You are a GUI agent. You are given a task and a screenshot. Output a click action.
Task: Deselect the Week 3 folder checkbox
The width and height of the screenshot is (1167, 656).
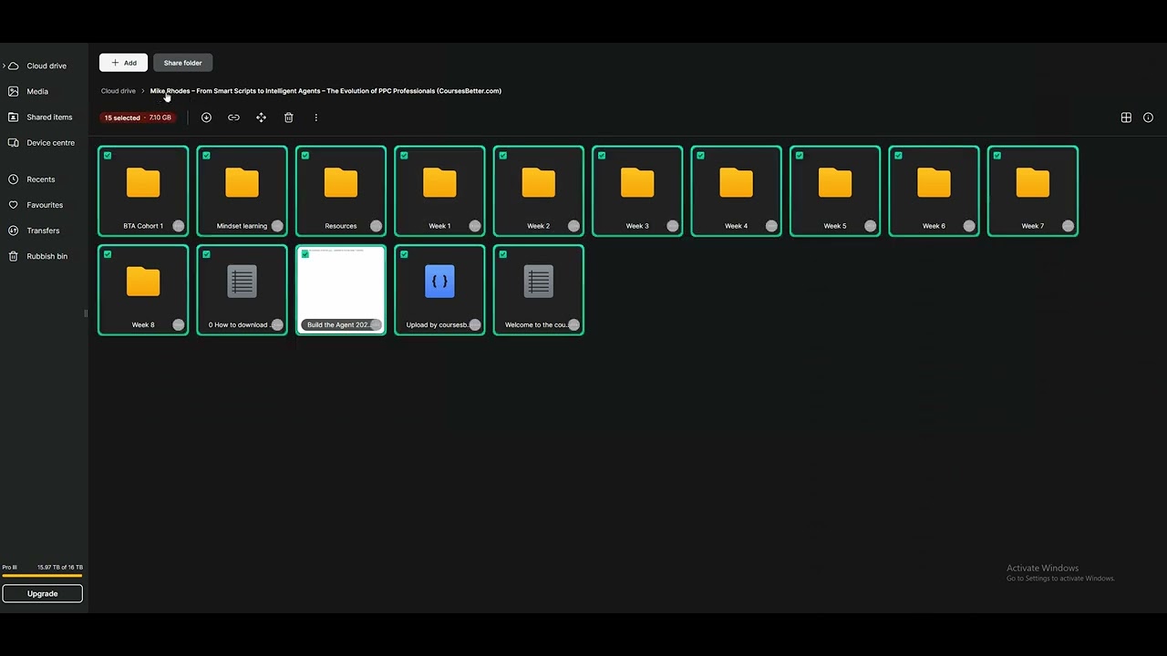coord(602,156)
